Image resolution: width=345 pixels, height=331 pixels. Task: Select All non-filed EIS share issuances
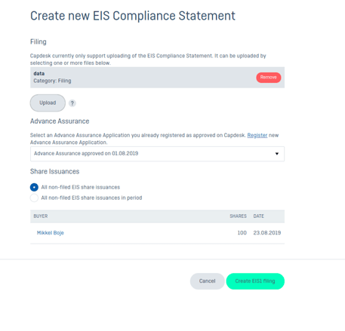[x=34, y=187]
